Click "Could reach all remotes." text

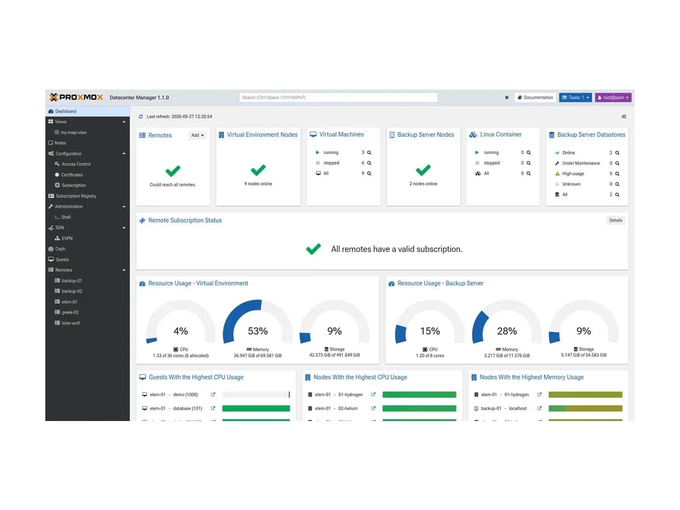pos(173,185)
